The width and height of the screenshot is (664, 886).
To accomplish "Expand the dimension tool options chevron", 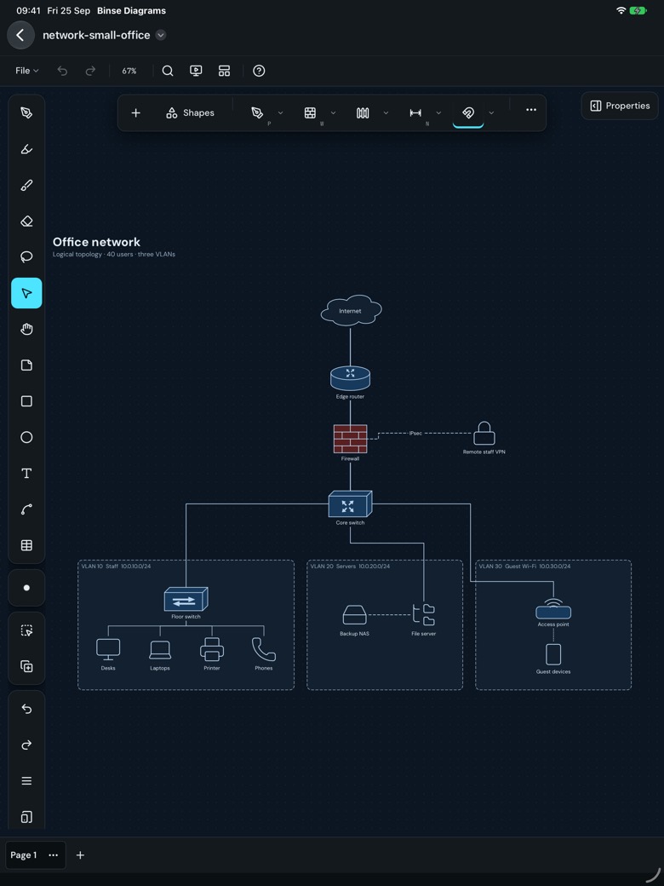I will [438, 113].
